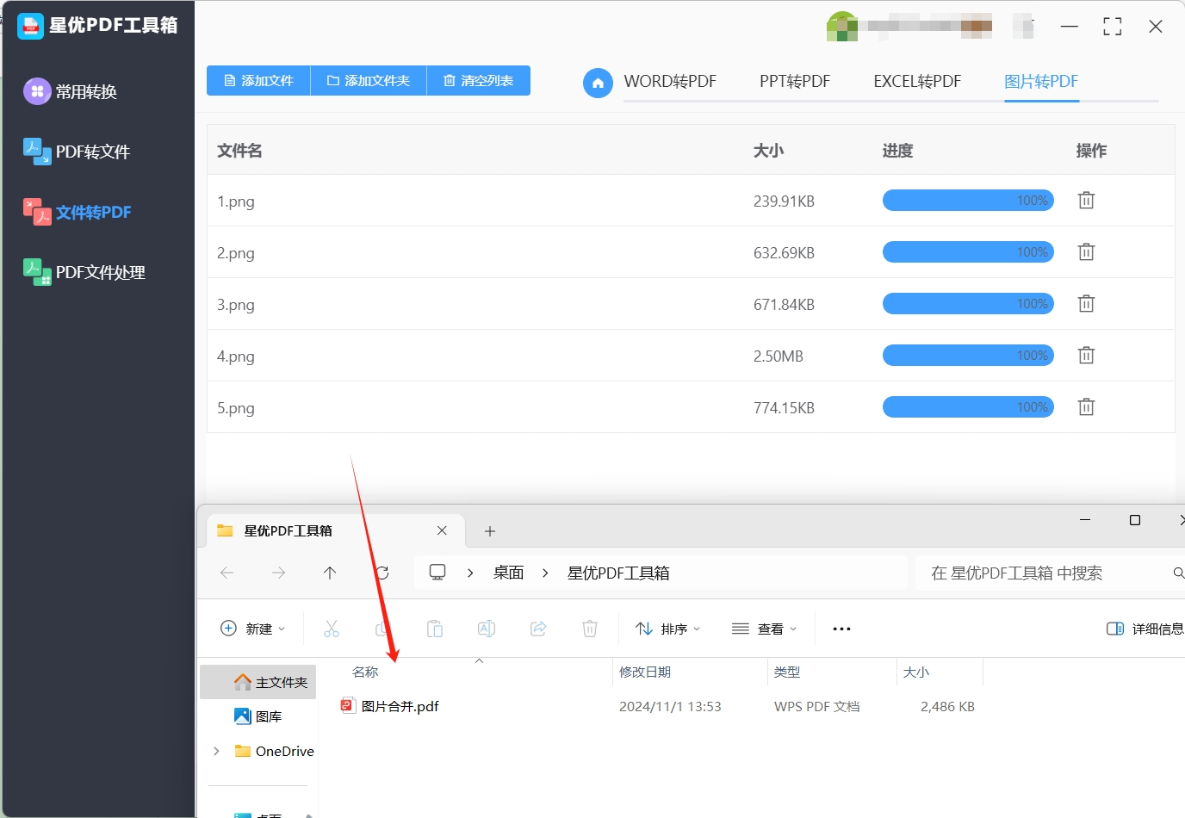The width and height of the screenshot is (1185, 818).
Task: Click the 1.png progress bar
Action: pos(968,201)
